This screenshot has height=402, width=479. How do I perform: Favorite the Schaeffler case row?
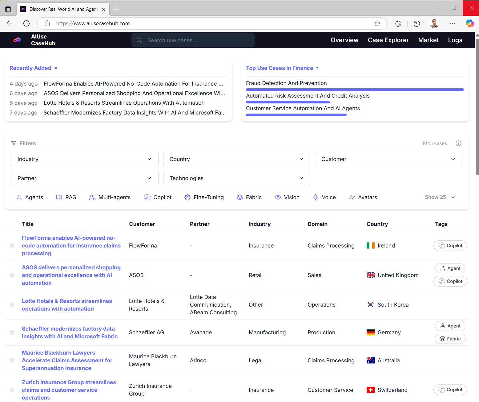coord(12,332)
